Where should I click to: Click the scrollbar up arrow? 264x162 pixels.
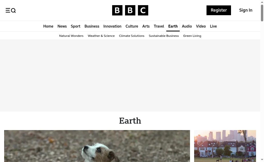(x=262, y=2)
